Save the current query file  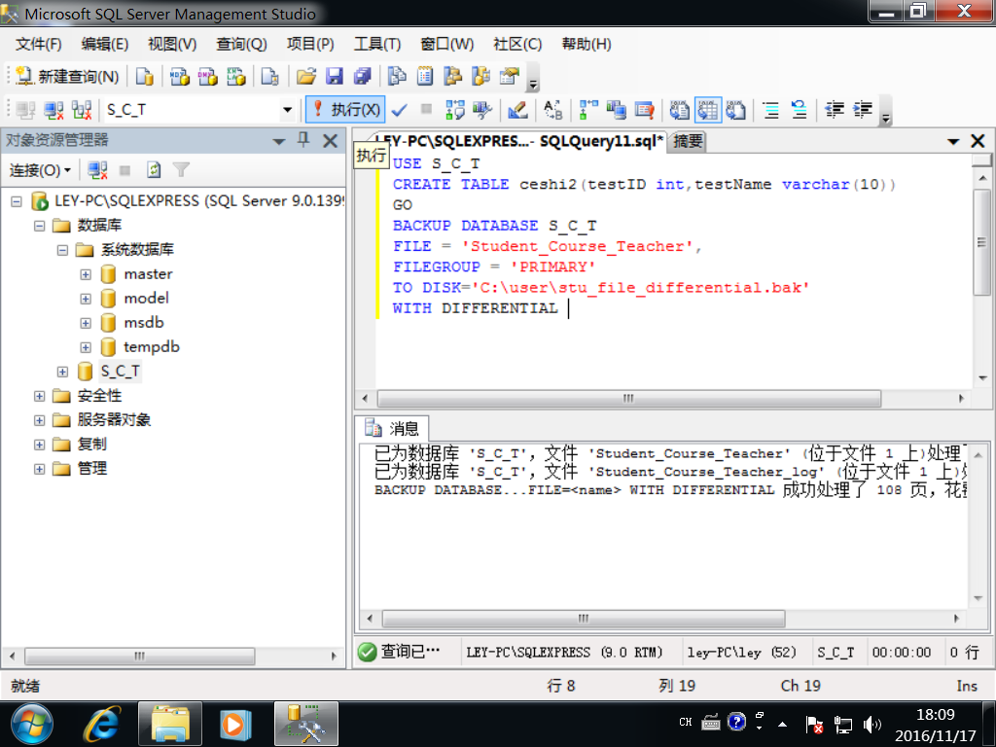pos(335,77)
